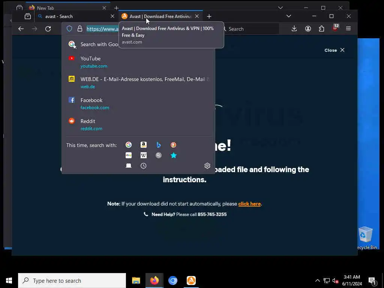The width and height of the screenshot is (384, 288).
Task: Search this time with eBay
Action: coord(128,155)
